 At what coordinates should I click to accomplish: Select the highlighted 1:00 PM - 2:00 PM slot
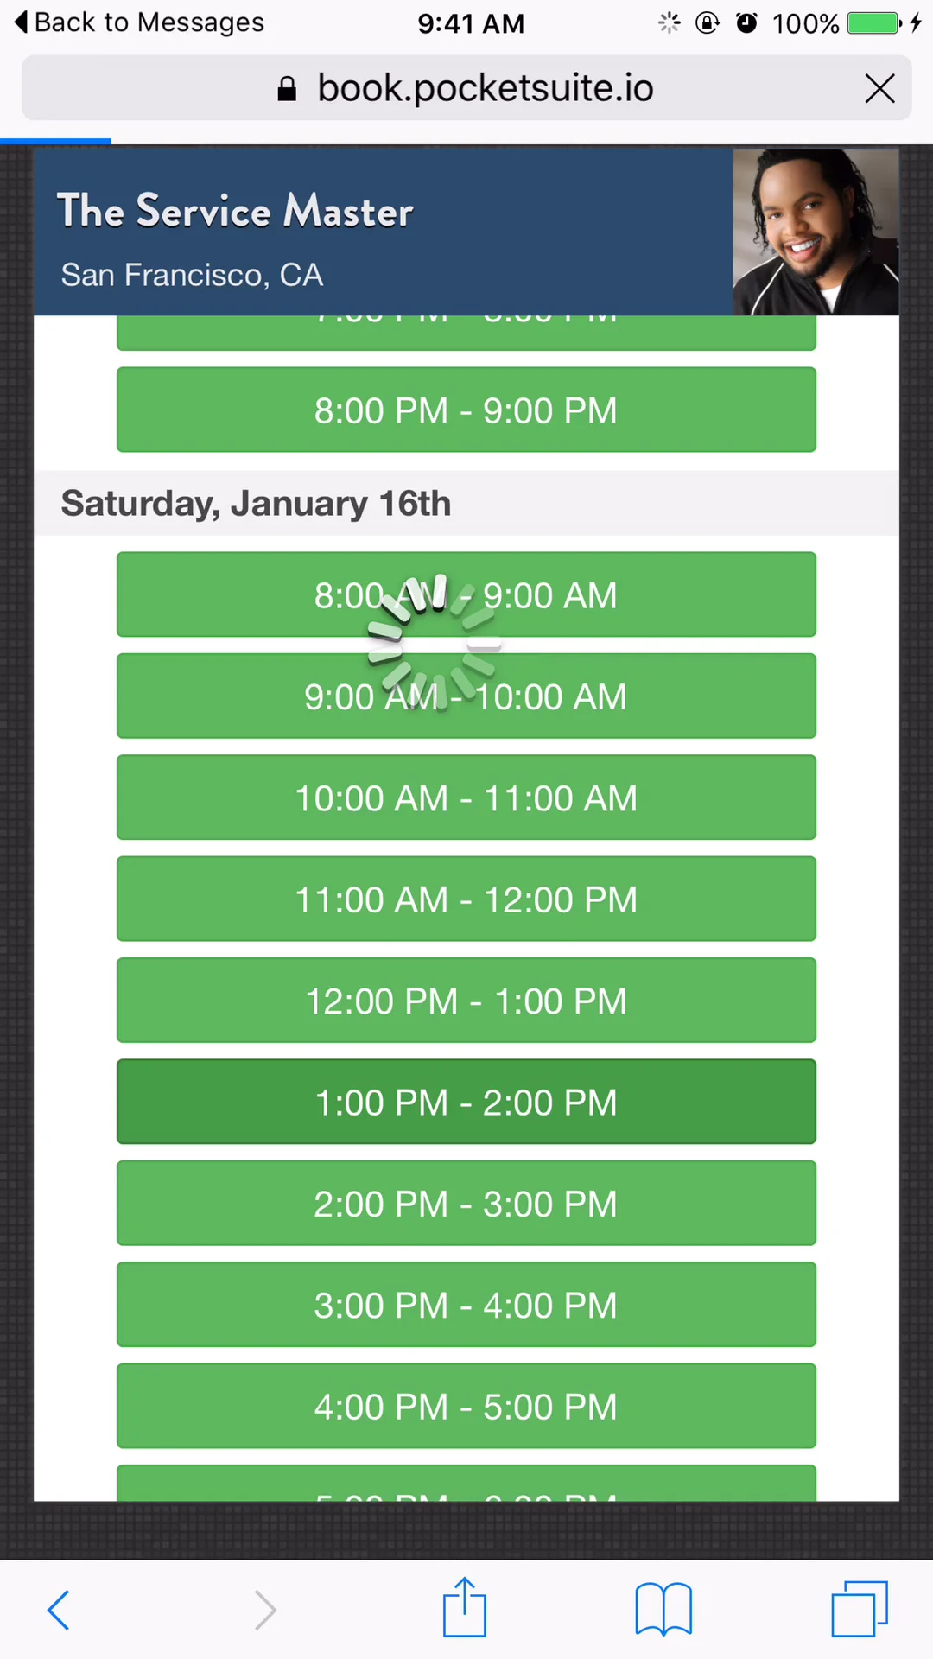[x=466, y=1102]
